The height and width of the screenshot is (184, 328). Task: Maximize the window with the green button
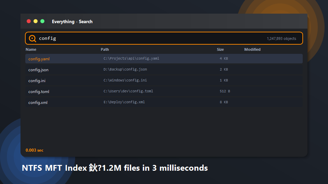(42, 21)
